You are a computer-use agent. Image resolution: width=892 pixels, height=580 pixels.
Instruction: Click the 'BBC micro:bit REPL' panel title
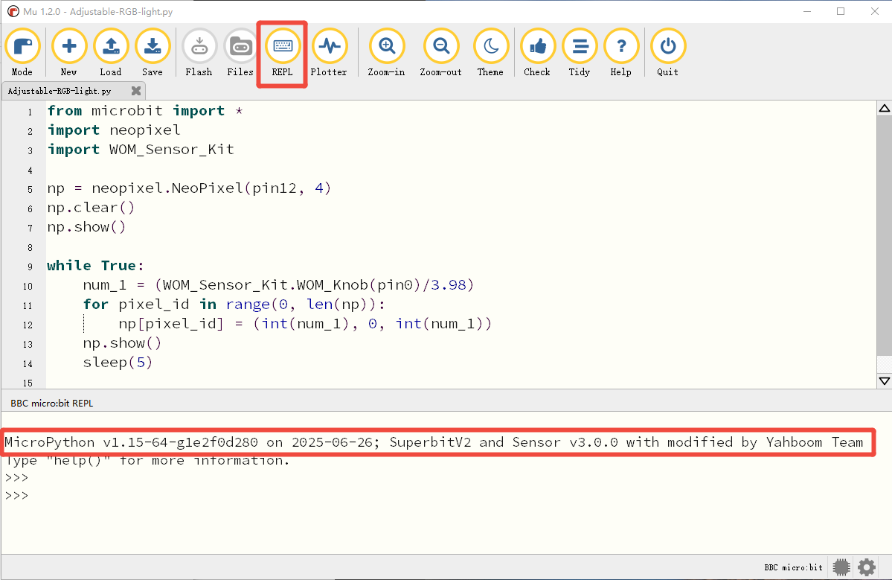pos(52,403)
